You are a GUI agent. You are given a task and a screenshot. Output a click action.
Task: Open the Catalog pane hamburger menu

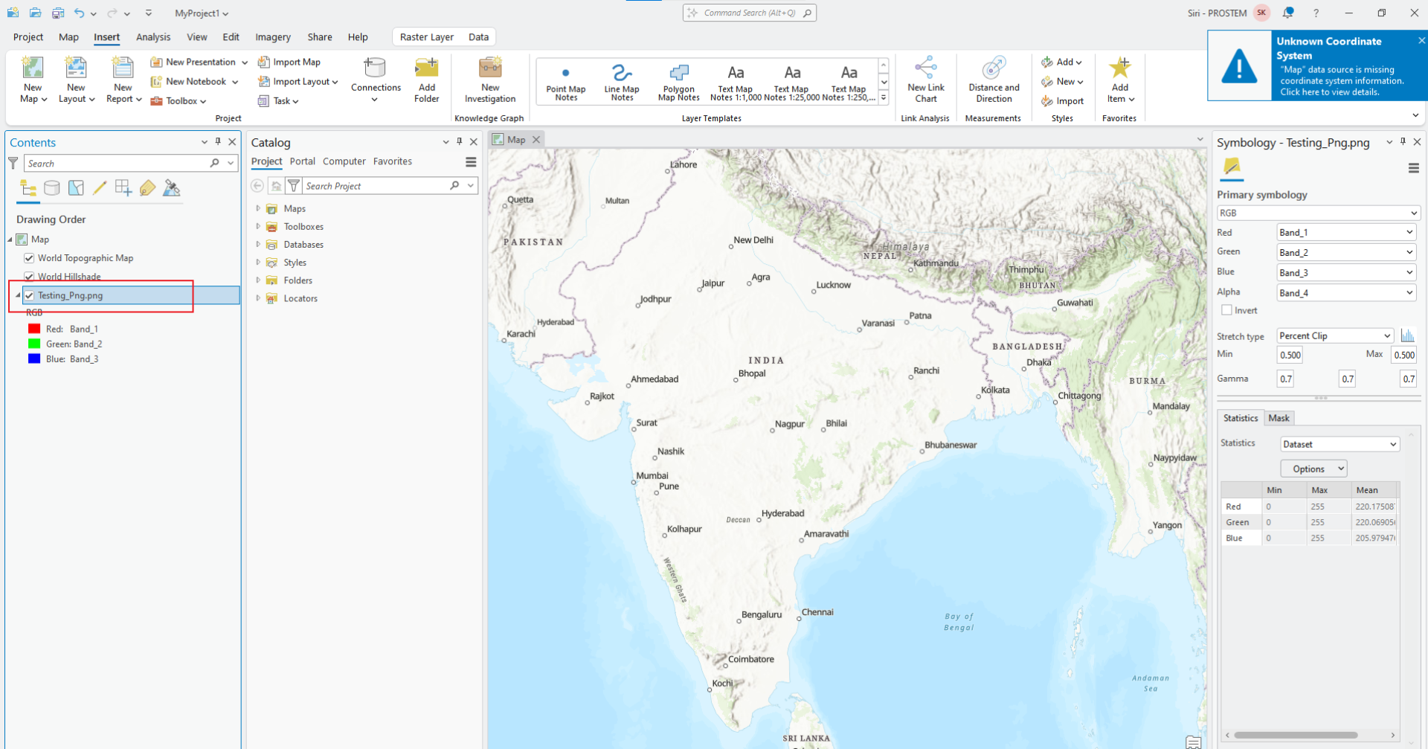pos(471,162)
